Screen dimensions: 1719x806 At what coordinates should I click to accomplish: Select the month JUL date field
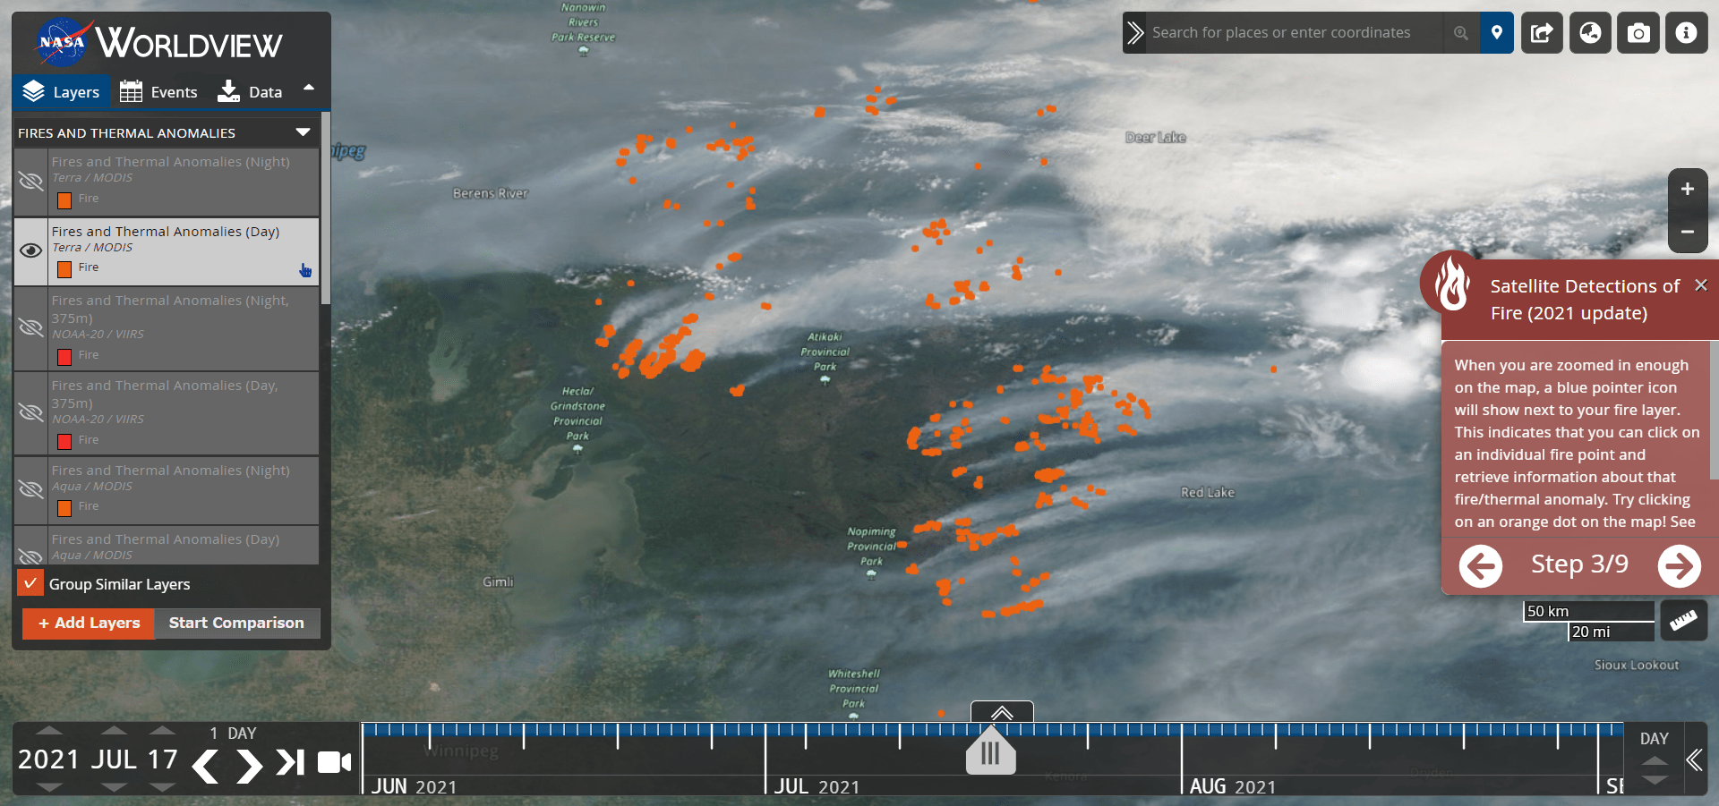(x=114, y=759)
